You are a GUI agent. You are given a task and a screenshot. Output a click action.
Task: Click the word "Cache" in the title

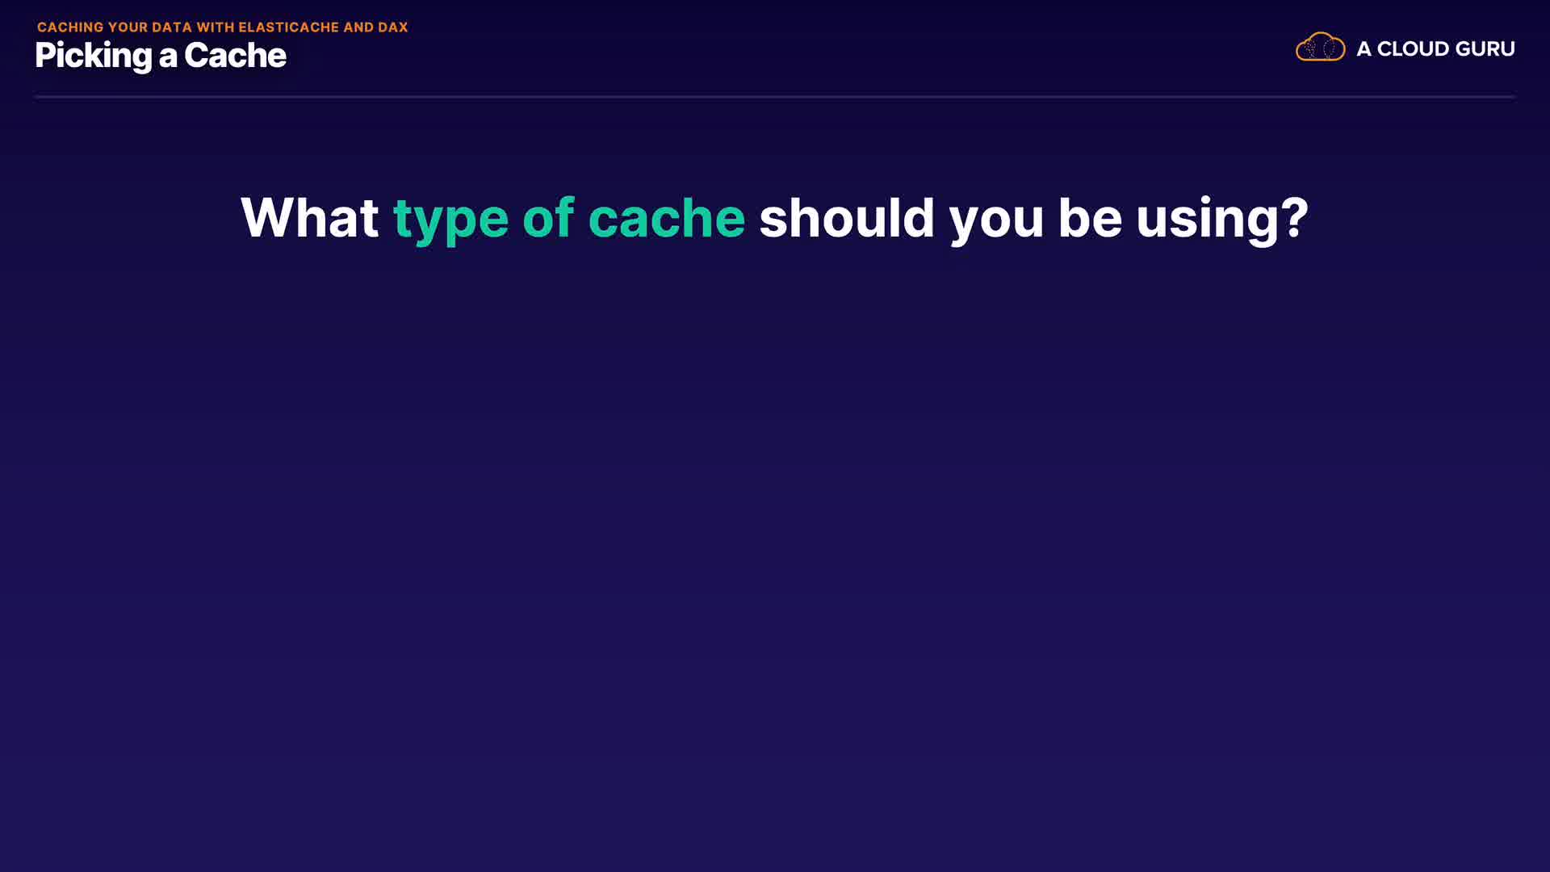[x=235, y=56]
